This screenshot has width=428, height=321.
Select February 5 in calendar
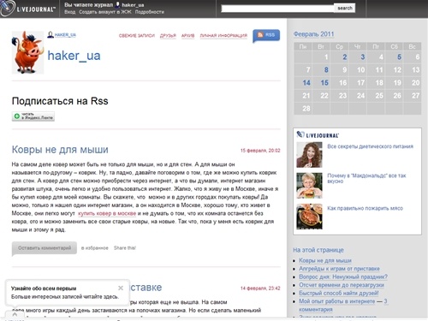point(399,57)
